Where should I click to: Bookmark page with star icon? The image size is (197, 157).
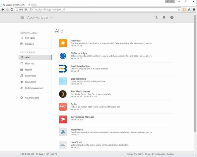[179, 10]
